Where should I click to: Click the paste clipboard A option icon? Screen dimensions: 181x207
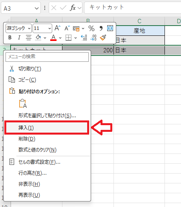click(23, 103)
